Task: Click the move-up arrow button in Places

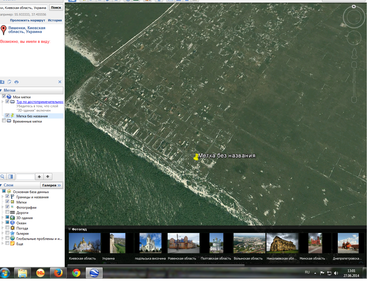Action: tap(39, 177)
